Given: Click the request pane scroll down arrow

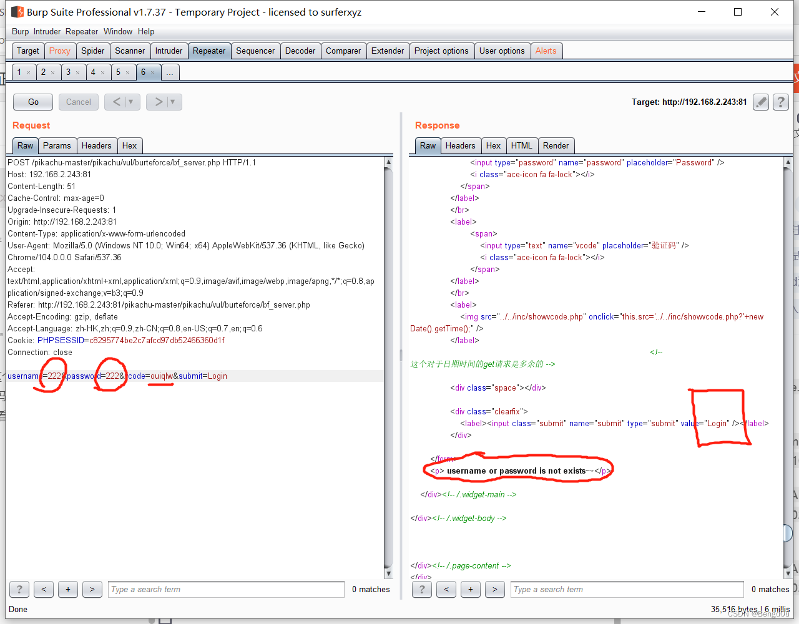Looking at the screenshot, I should [x=388, y=573].
